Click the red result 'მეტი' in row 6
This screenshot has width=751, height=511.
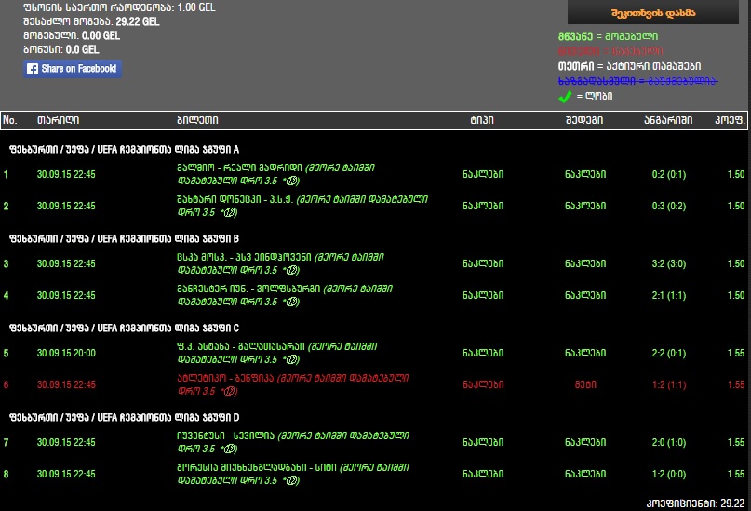[585, 385]
